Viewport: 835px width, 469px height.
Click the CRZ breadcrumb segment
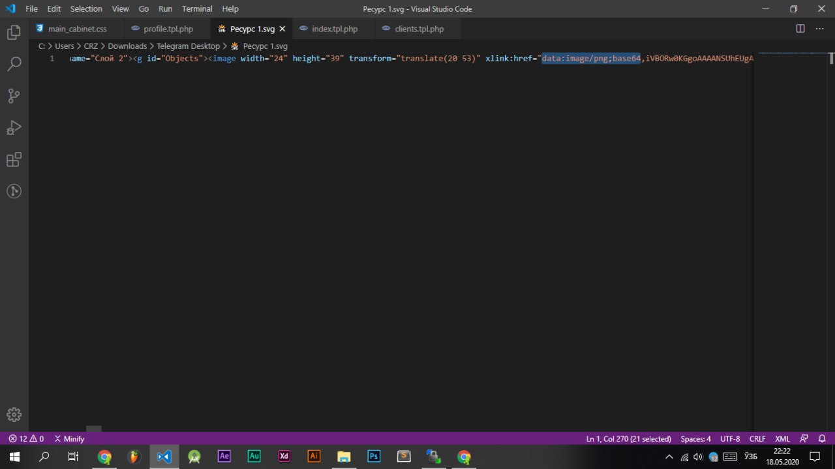[x=91, y=46]
